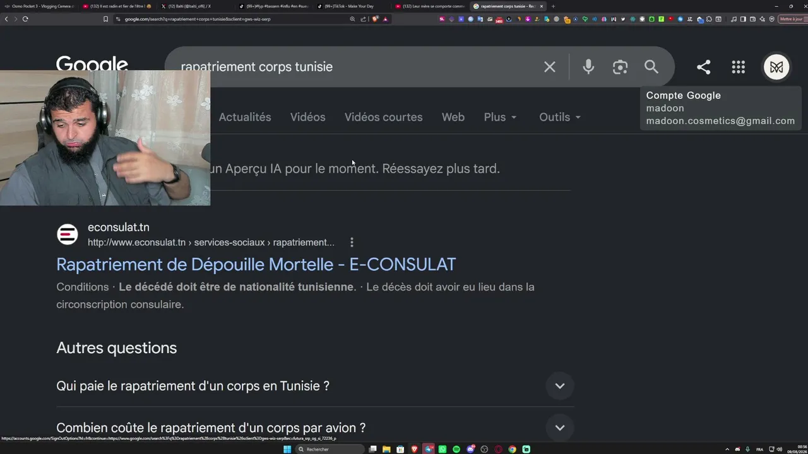Click the 'Autres questions' heading
This screenshot has height=454, width=808.
(x=117, y=348)
